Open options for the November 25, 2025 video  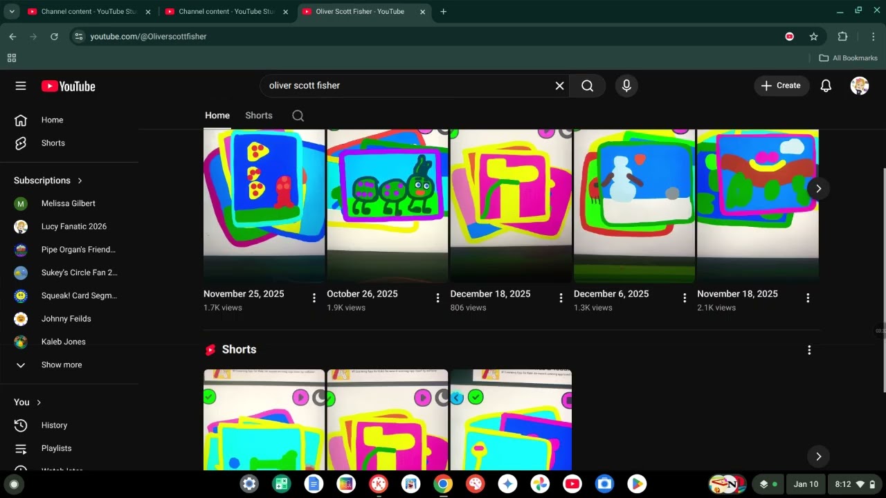click(x=314, y=298)
